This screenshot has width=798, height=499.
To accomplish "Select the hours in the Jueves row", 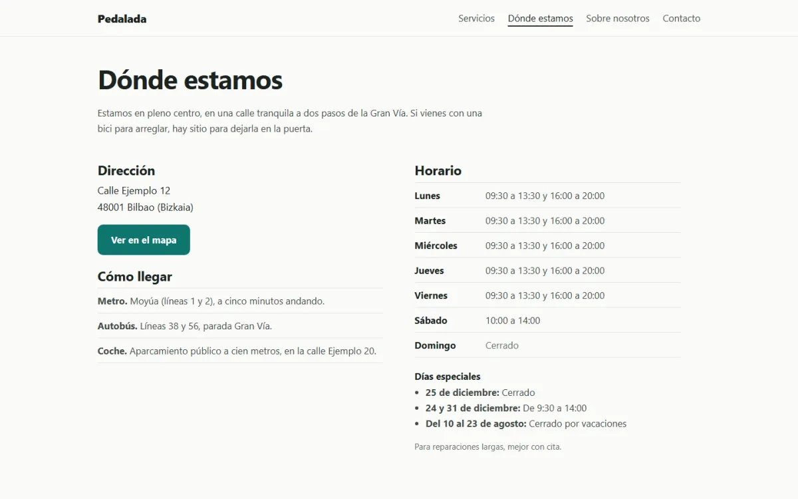I will click(545, 270).
